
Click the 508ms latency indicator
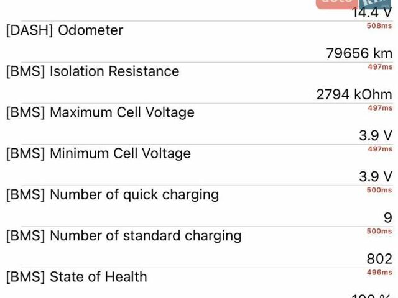click(379, 26)
